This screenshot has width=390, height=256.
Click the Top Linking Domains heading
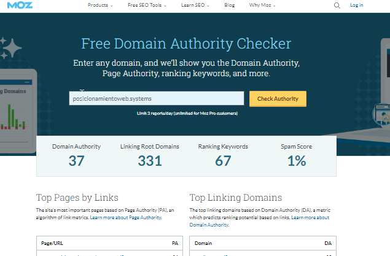(x=236, y=198)
